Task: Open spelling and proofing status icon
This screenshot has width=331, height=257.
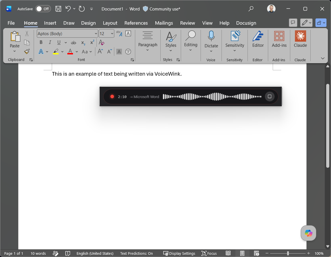Action: [68, 253]
